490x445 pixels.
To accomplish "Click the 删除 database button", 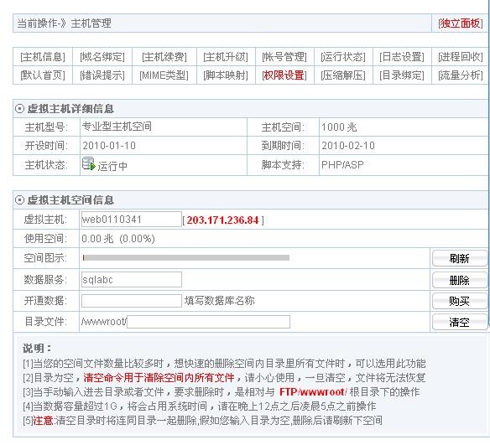I will [460, 280].
